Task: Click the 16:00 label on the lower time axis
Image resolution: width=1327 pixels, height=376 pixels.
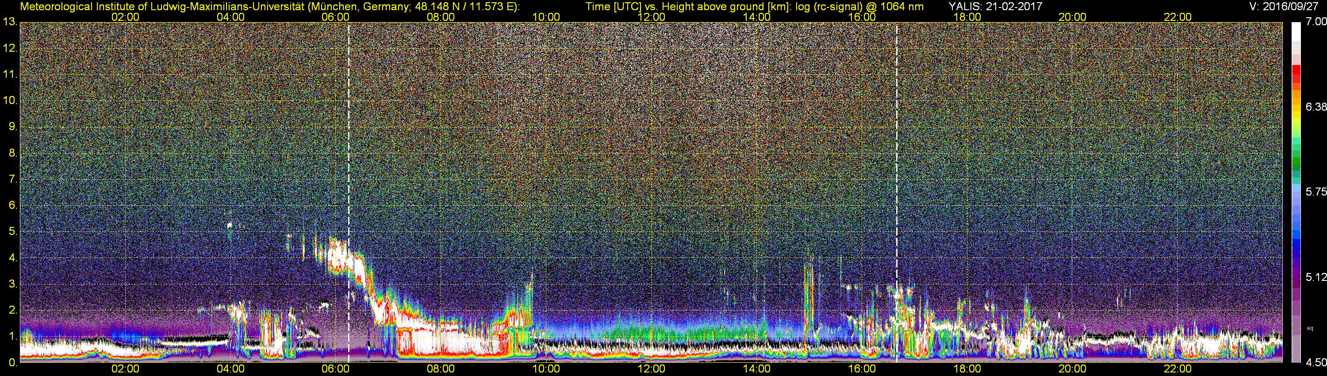Action: click(862, 369)
